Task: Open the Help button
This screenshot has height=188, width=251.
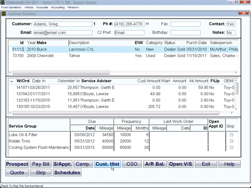Action: (x=229, y=164)
